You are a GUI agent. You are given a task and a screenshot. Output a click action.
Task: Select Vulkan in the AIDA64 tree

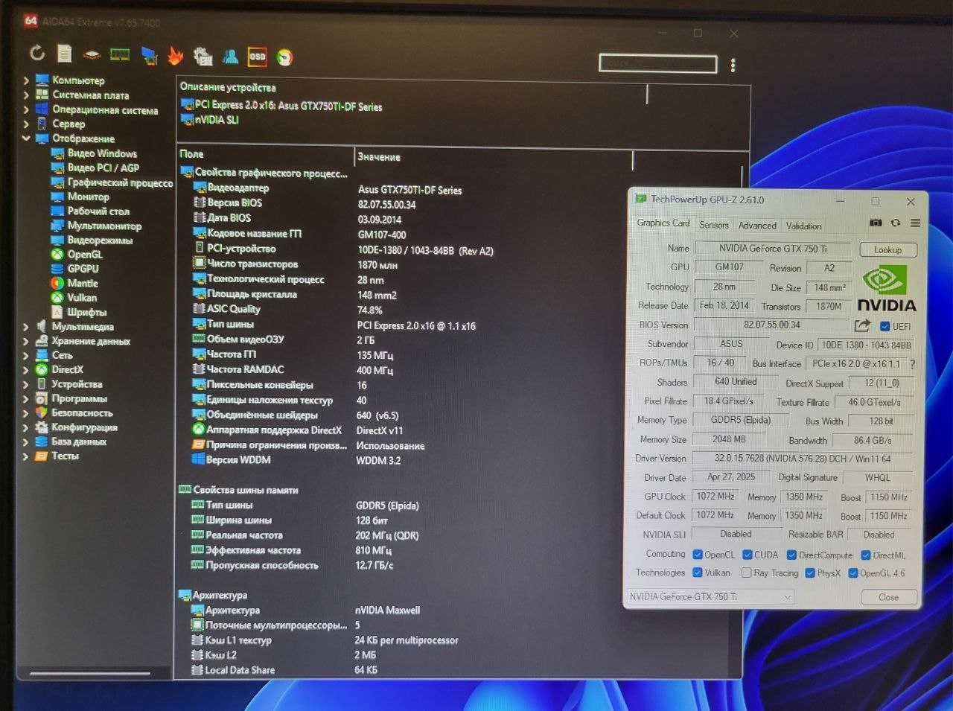click(x=81, y=297)
